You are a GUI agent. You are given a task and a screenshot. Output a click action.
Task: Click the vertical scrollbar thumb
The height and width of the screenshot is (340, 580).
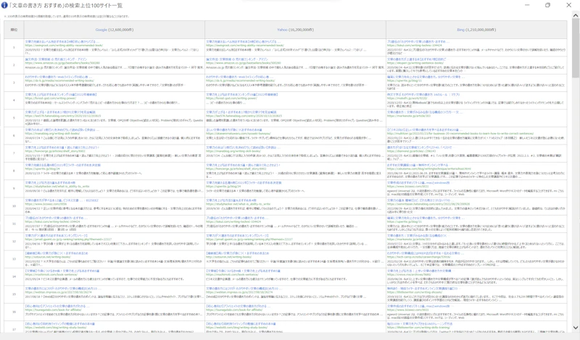(576, 48)
